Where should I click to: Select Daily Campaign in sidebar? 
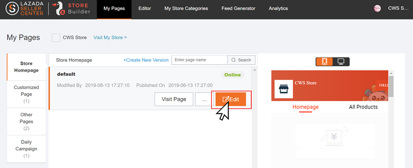(26, 149)
